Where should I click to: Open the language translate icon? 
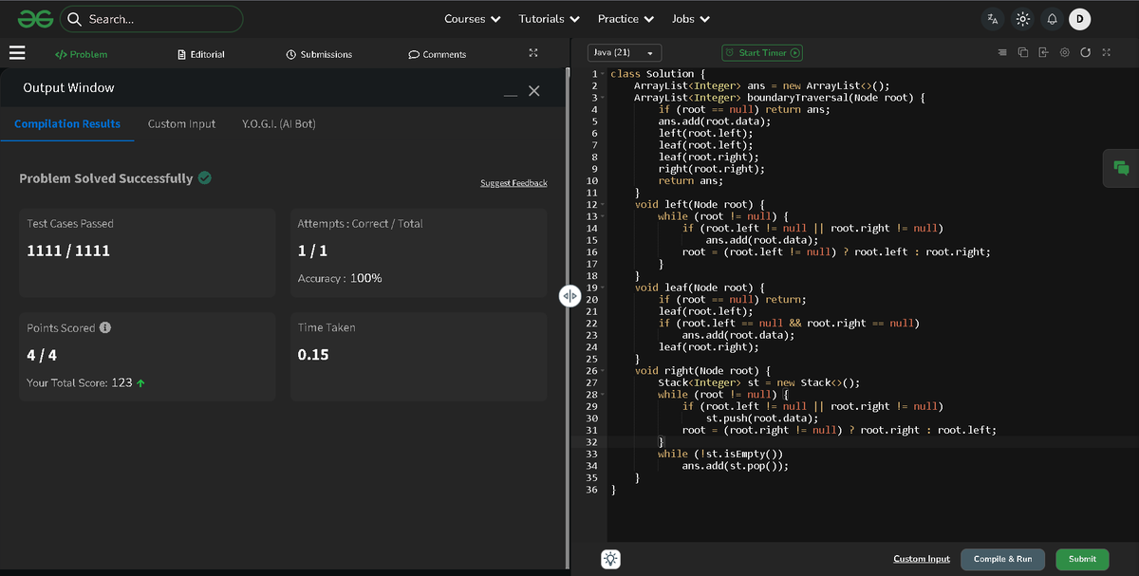click(993, 19)
